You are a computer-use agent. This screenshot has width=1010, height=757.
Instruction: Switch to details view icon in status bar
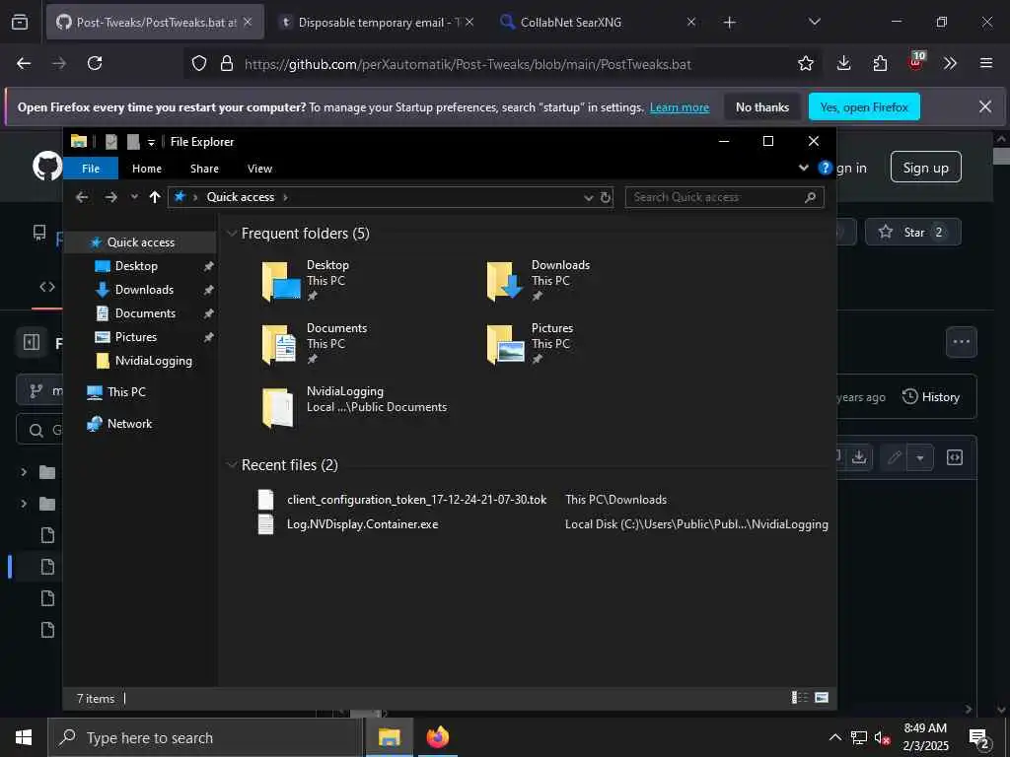[799, 698]
